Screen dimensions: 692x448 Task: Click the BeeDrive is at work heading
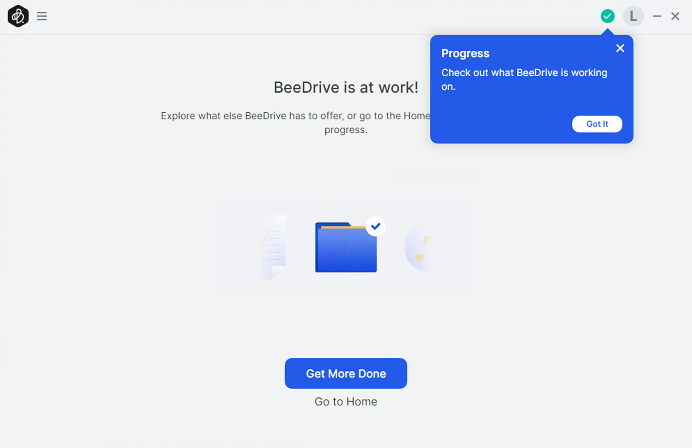pos(346,87)
